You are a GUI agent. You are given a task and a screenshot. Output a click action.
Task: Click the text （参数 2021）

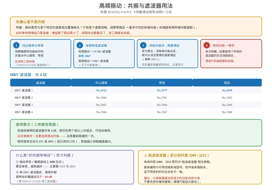point(151,59)
